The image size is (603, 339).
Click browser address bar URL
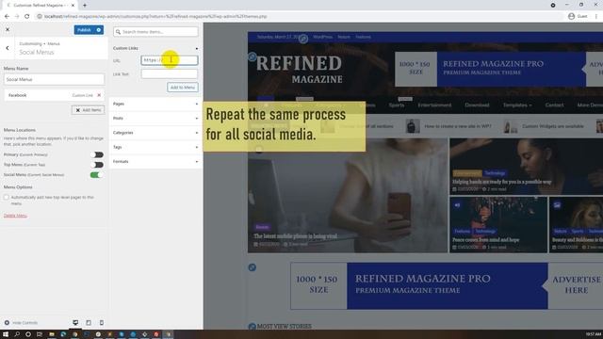pos(155,17)
